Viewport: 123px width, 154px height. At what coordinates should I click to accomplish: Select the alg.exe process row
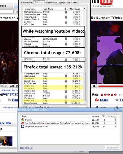coord(53,39)
